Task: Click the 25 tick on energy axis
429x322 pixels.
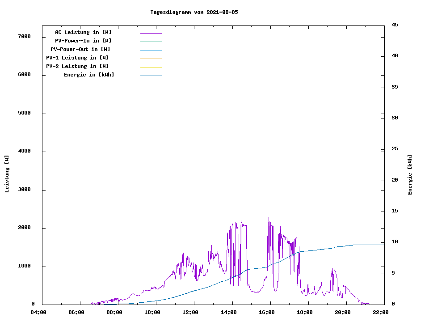Action: (x=395, y=148)
